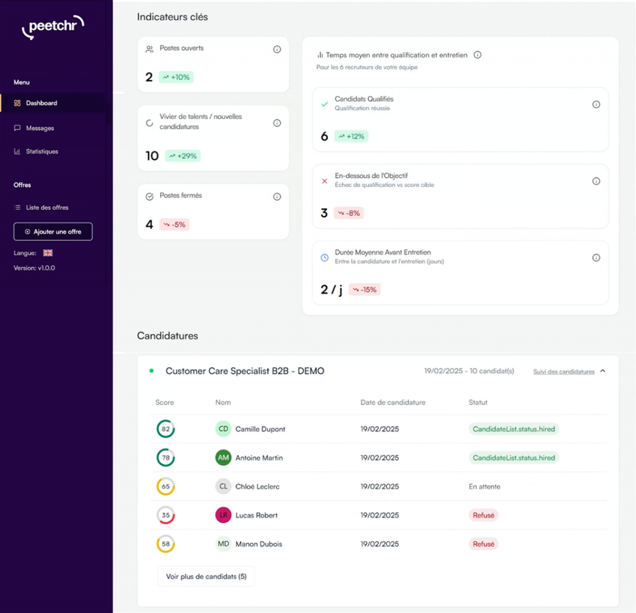Switch language using the UK flag icon
The width and height of the screenshot is (636, 613).
pyautogui.click(x=48, y=253)
